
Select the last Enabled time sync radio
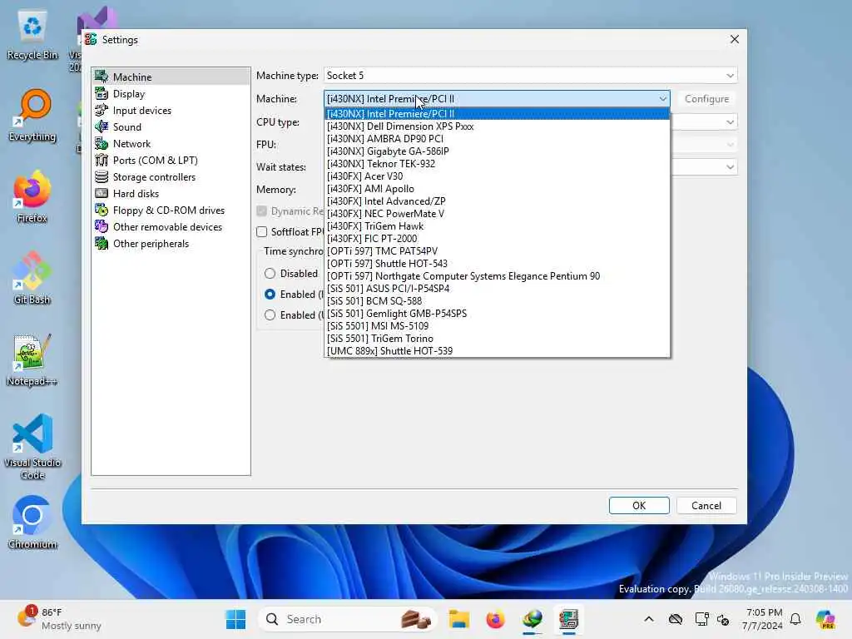tap(270, 315)
